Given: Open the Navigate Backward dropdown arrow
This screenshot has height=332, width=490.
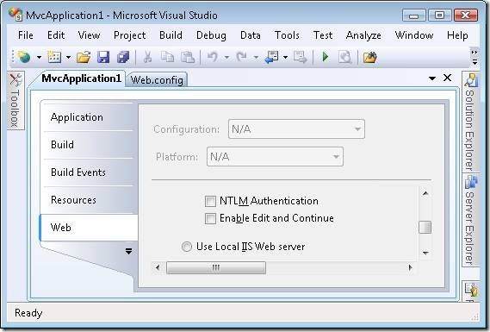Looking at the screenshot, I should (285, 58).
